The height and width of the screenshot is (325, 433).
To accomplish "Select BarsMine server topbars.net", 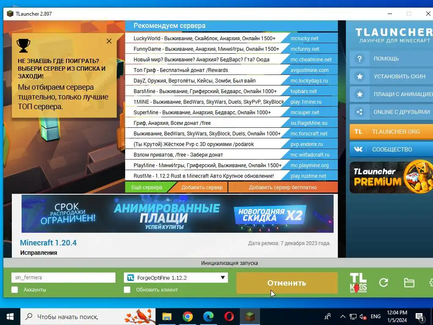I will point(231,91).
